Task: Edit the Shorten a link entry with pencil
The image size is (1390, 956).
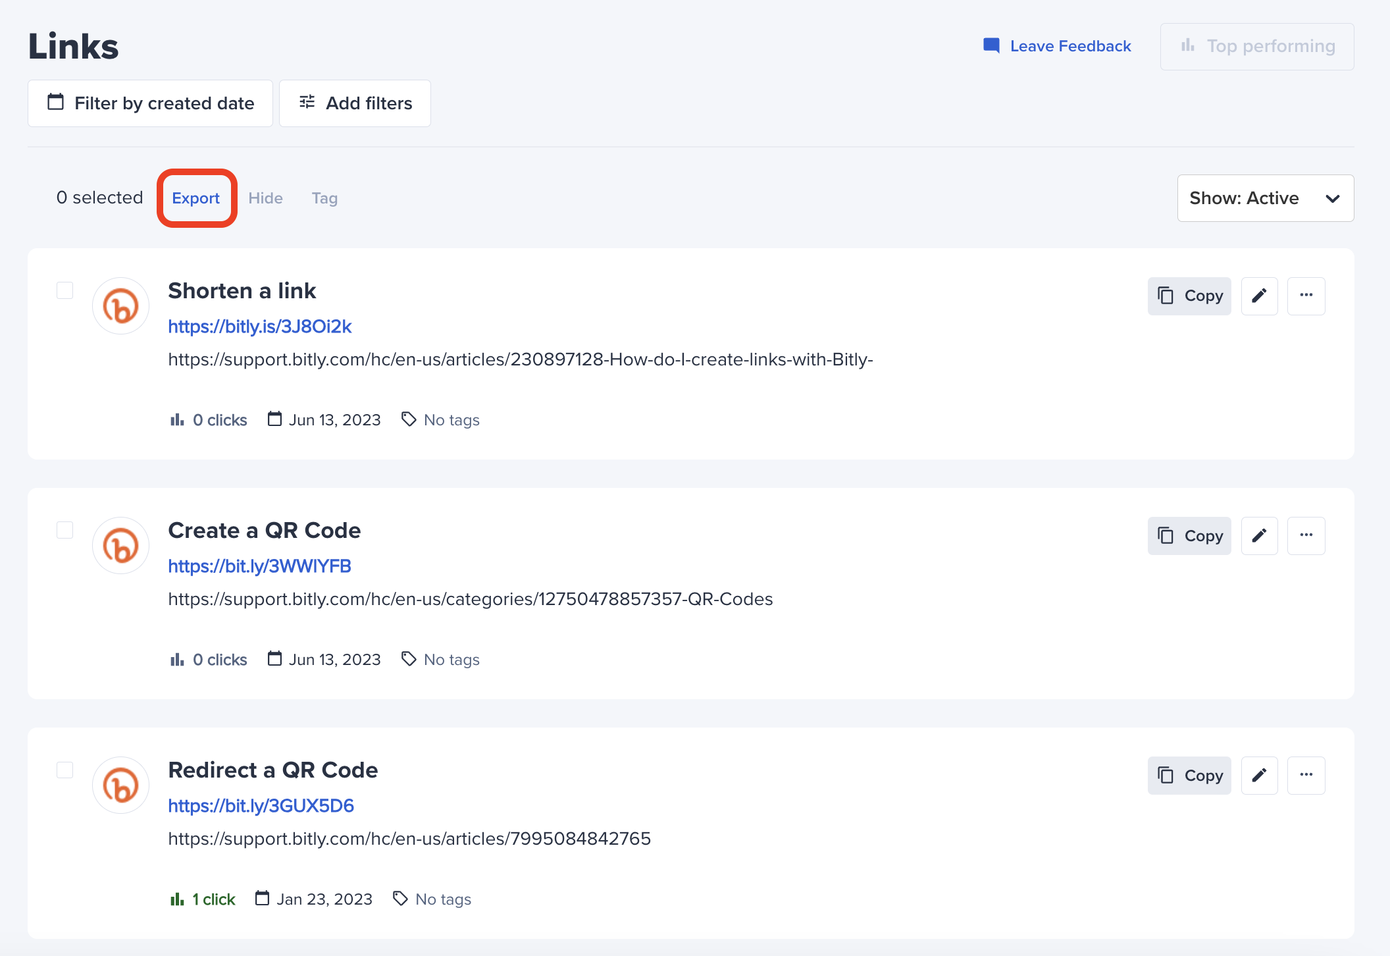Action: coord(1259,296)
